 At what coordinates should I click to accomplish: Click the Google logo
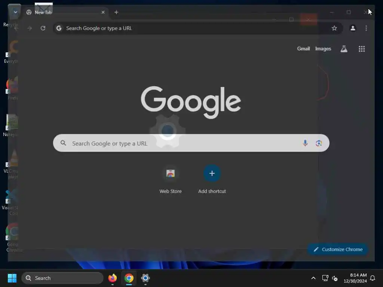tap(191, 102)
